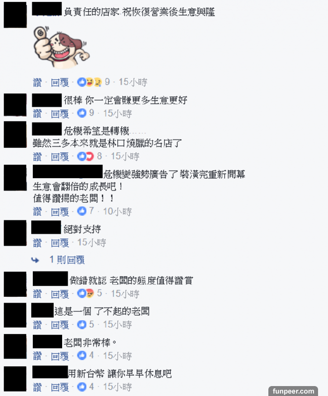Image resolution: width=328 pixels, height=396 pixels.
Task: Click 讚 under the 做錯就認 comment
Action: click(37, 294)
